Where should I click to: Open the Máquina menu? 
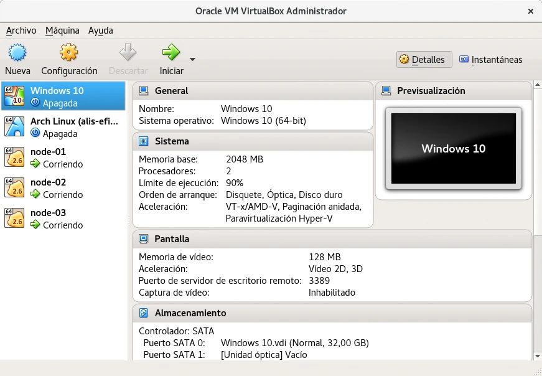click(x=62, y=31)
